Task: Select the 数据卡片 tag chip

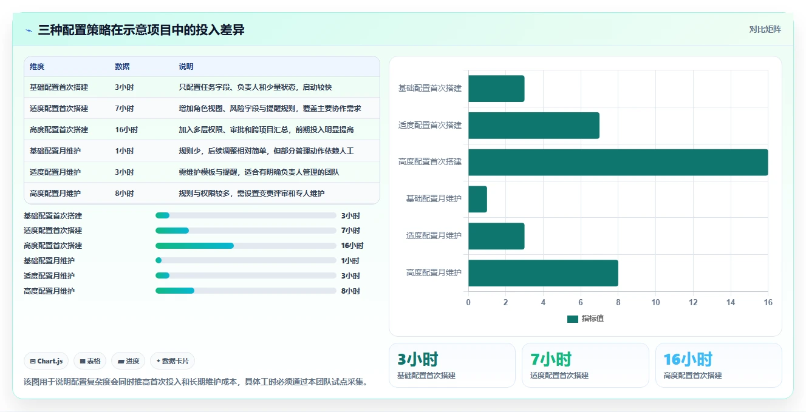Action: pos(172,361)
